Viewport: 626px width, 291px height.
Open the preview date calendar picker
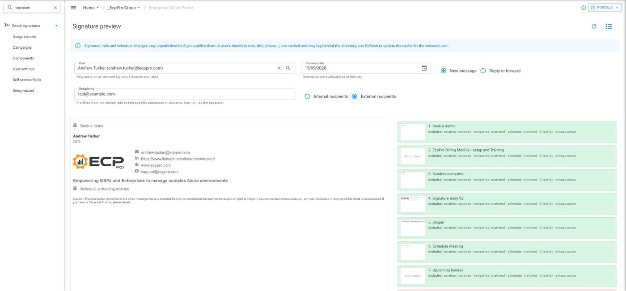tap(424, 68)
